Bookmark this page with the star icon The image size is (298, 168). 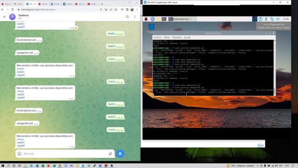(x=116, y=9)
